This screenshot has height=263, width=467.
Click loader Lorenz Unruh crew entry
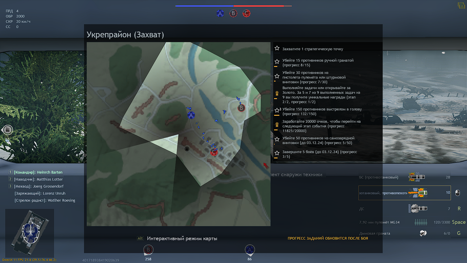pos(40,193)
